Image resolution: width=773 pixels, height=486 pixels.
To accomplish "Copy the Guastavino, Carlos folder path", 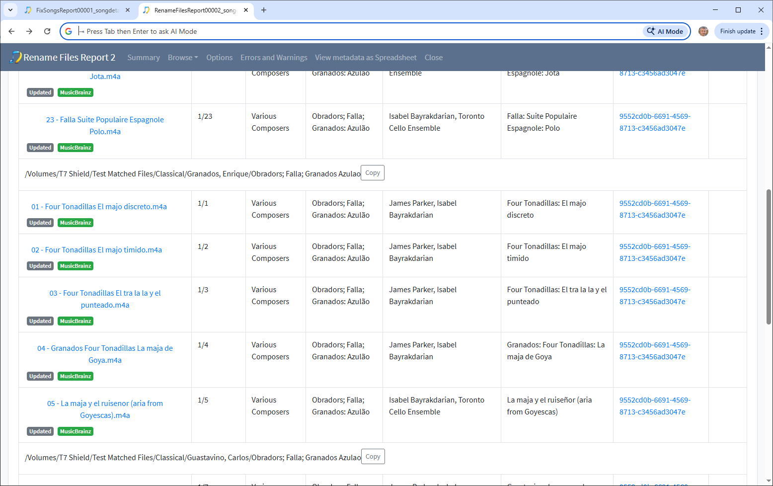I will point(373,457).
